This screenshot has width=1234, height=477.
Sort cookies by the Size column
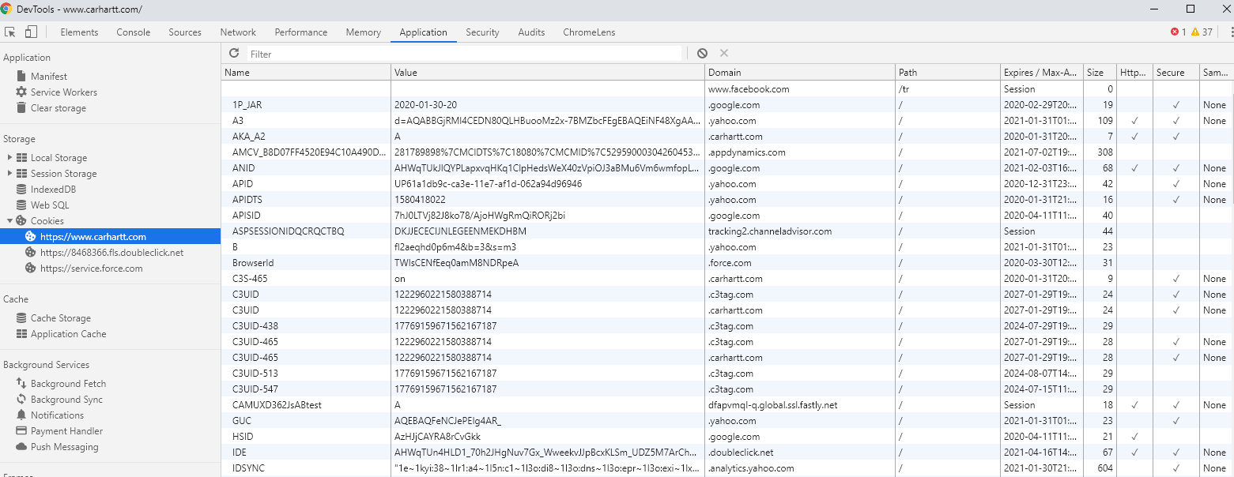tap(1100, 73)
